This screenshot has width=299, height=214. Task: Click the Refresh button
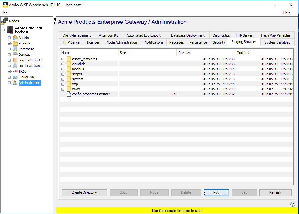click(275, 192)
